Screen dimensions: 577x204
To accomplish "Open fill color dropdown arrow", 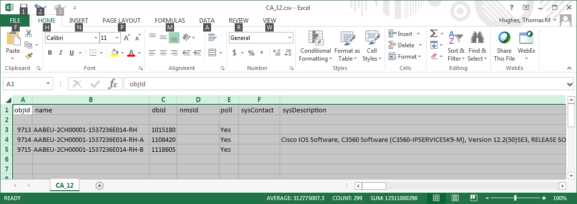I will tap(122, 53).
